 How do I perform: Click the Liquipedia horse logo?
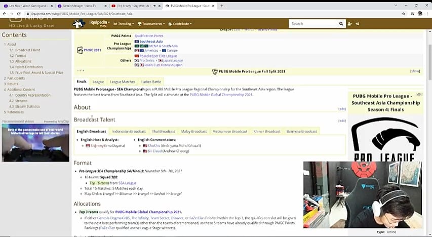79,24
